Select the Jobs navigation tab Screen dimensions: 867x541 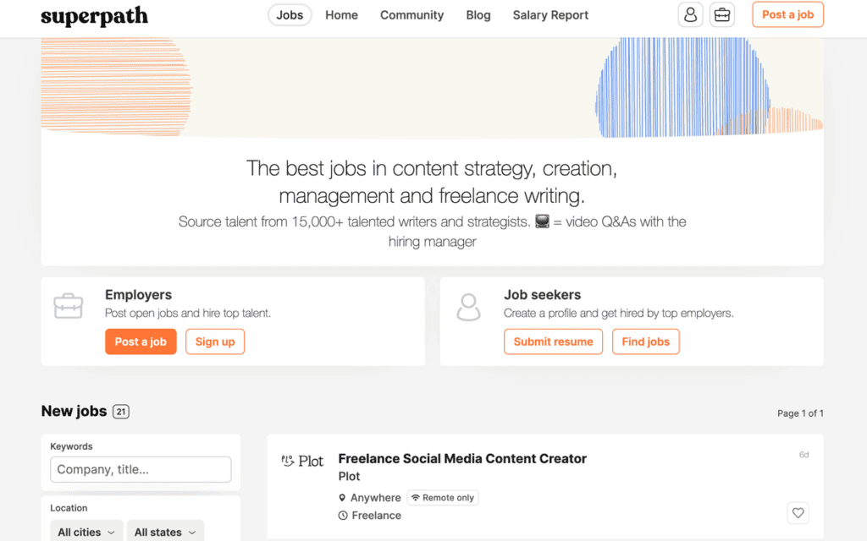290,15
